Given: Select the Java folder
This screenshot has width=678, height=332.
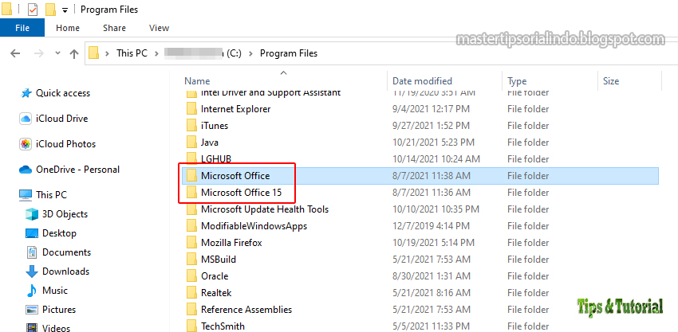Looking at the screenshot, I should (210, 143).
